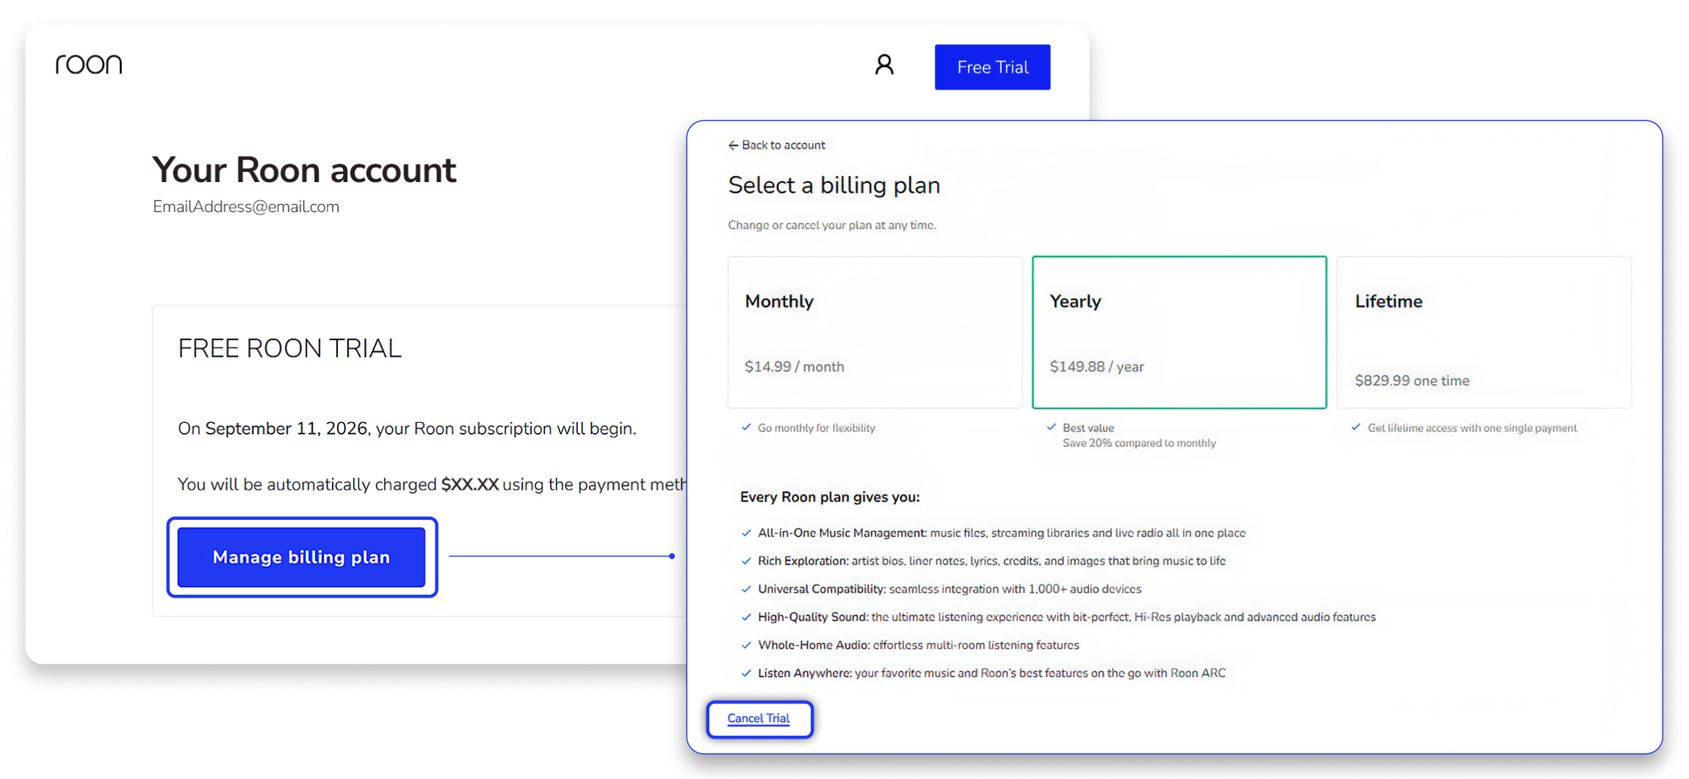Click the Cancel Trial link
Screen dimensions: 1689x779
tap(759, 719)
